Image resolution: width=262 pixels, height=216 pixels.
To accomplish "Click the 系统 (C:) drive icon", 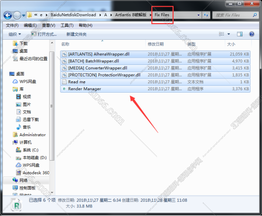I will click(18, 150).
